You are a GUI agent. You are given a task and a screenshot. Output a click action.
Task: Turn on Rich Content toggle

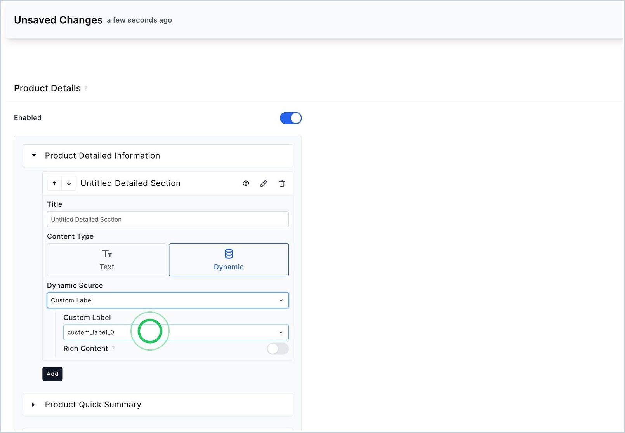[x=278, y=349]
